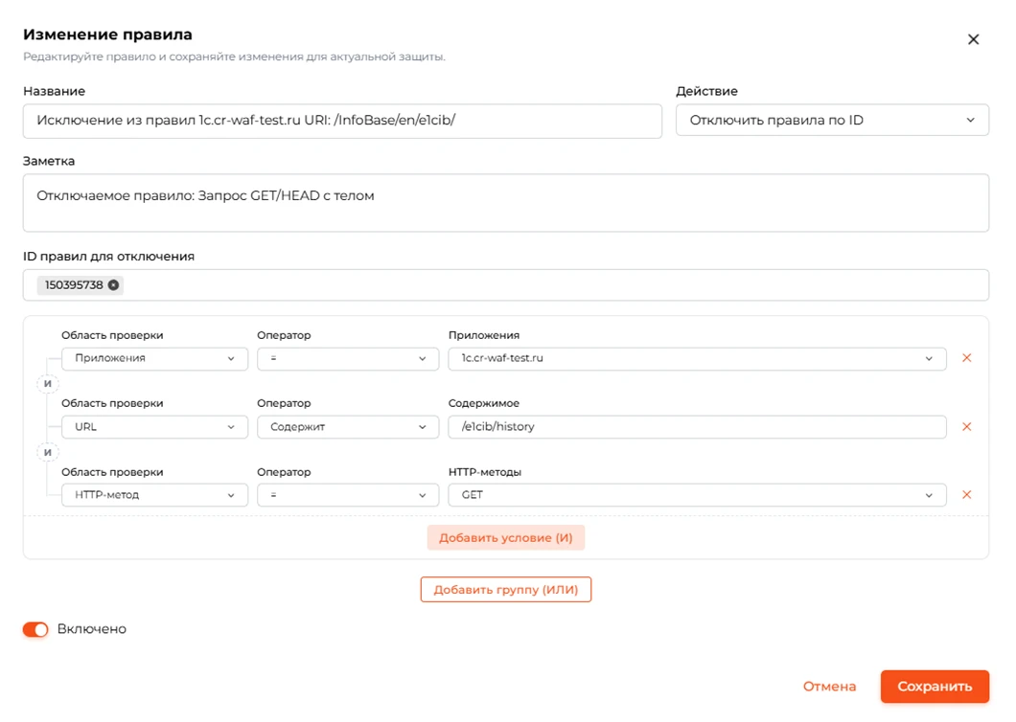1016x722 pixels.
Task: Click the second И logical connector
Action: tap(47, 452)
